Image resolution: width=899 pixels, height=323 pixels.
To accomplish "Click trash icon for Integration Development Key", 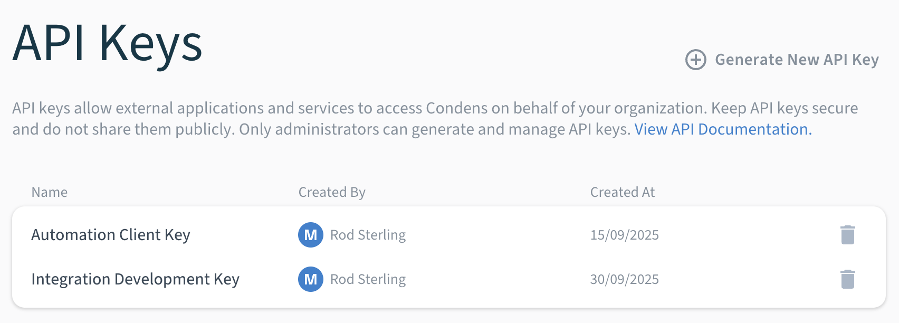I will tap(847, 279).
